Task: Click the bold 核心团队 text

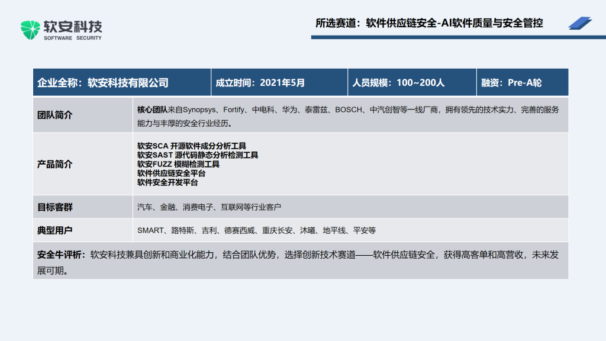Action: point(152,110)
